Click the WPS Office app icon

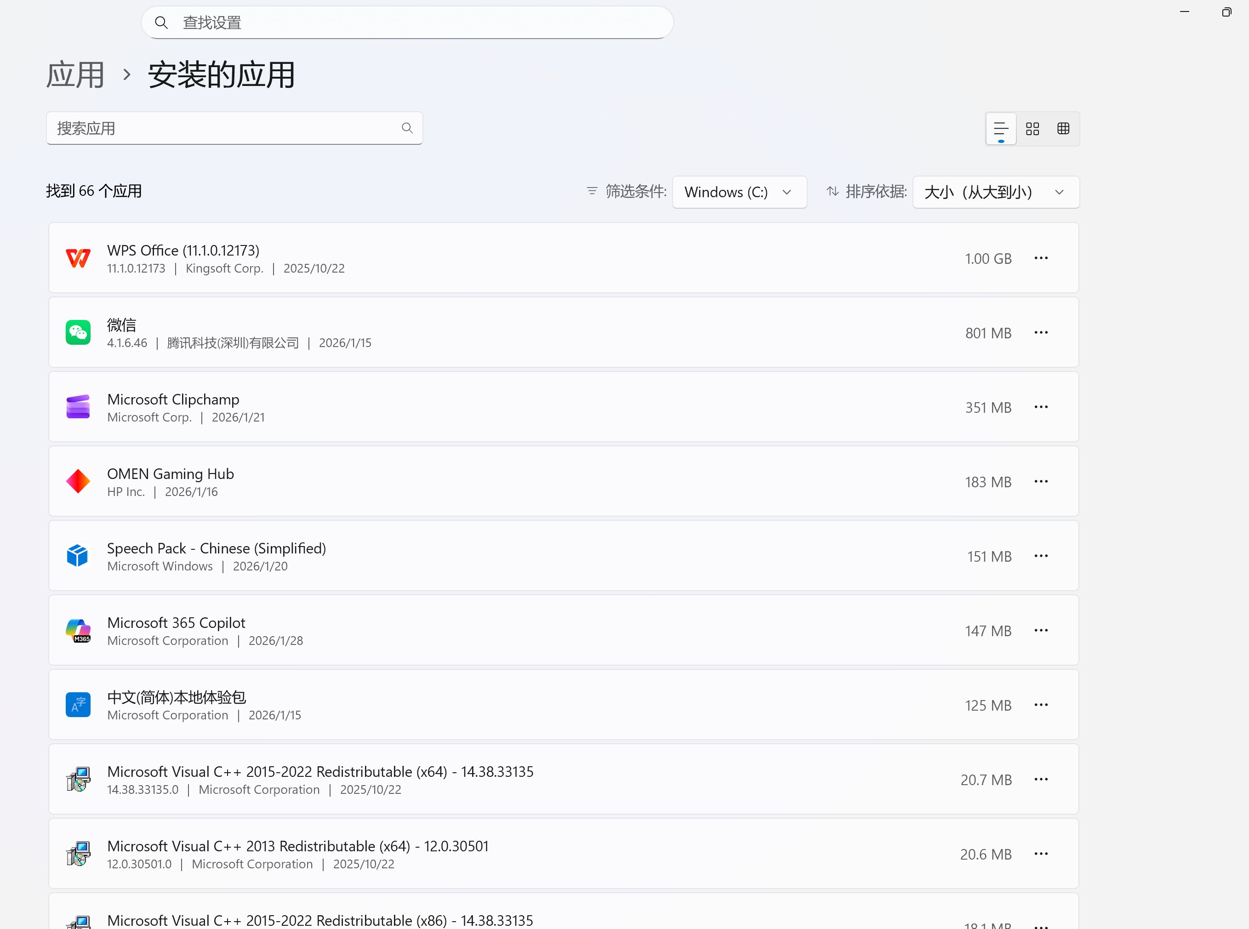point(78,258)
